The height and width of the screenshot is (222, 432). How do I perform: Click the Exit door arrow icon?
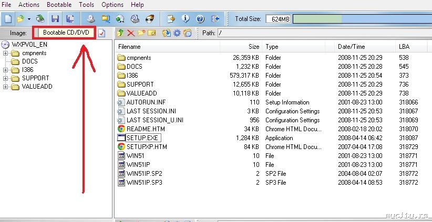pyautogui.click(x=215, y=19)
